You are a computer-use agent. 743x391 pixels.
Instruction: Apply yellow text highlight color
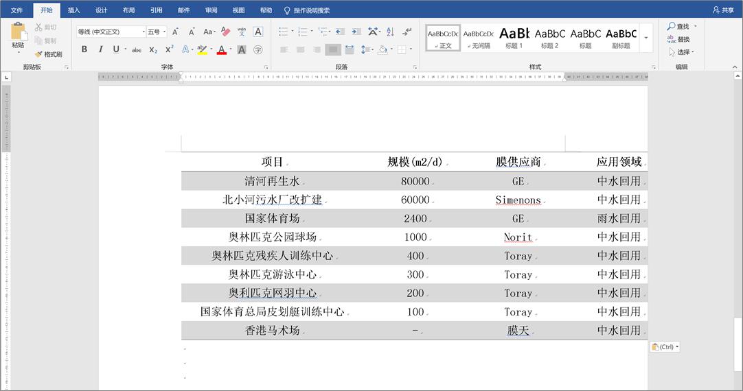click(x=203, y=49)
